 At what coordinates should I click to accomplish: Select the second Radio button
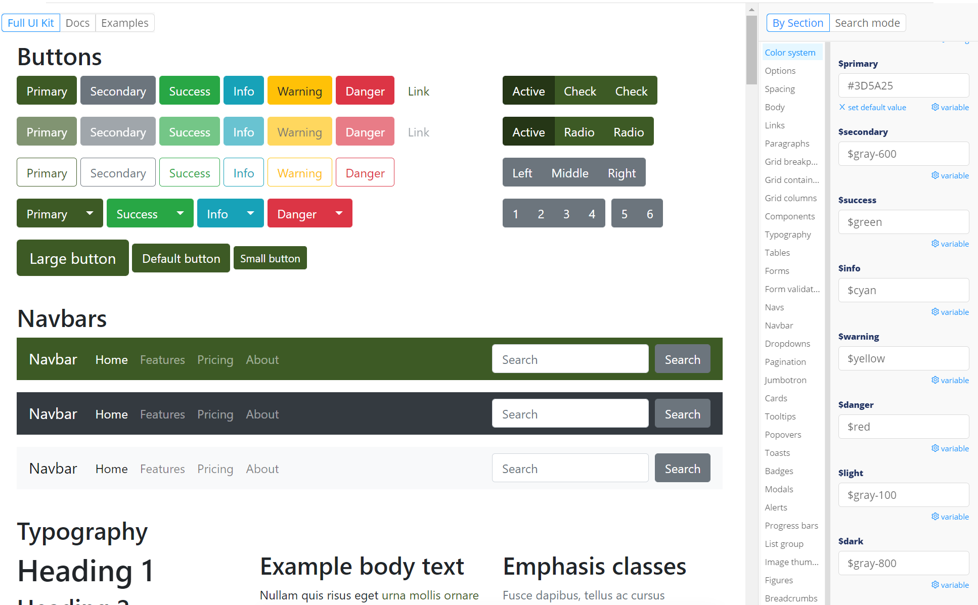pyautogui.click(x=629, y=131)
